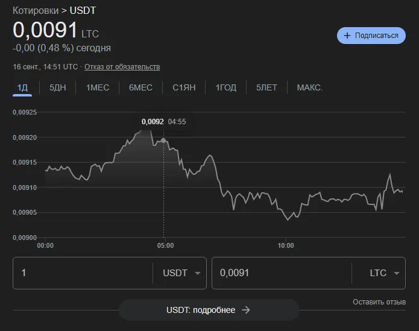The image size is (419, 331).
Task: Select the 6МЕС chart range
Action: 140,87
